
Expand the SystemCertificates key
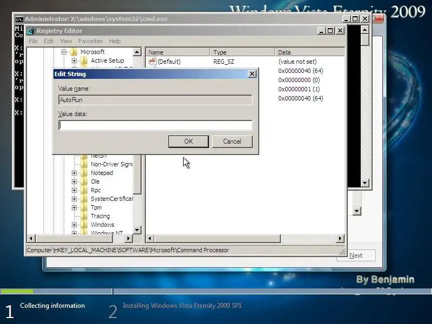point(74,199)
